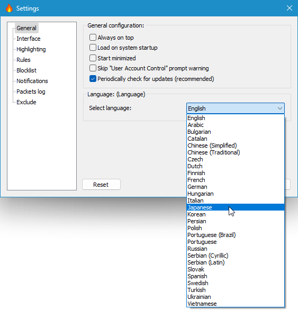Enable Skip User Account Control prompt warning
This screenshot has width=298, height=310.
click(x=93, y=68)
